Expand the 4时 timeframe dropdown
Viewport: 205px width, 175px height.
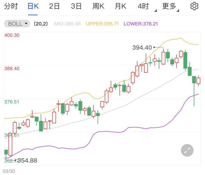point(144,6)
